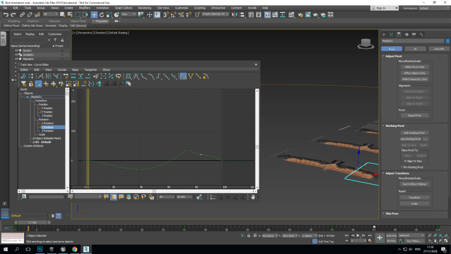
Task: Click Reset Transform button
Action: (x=415, y=198)
